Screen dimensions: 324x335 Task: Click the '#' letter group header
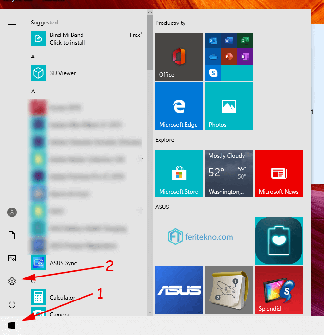[x=33, y=57]
